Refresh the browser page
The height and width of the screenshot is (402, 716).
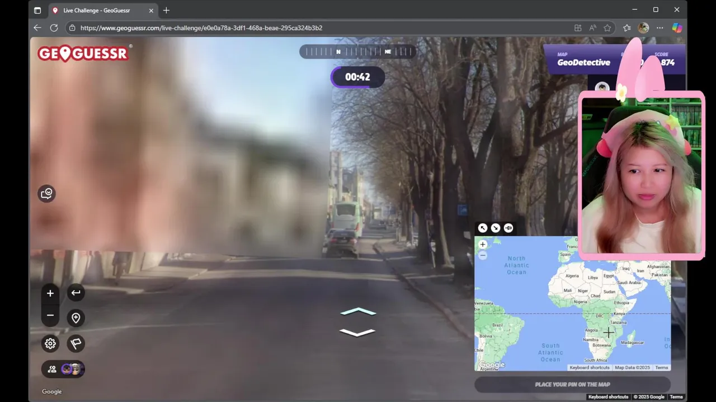tap(54, 27)
